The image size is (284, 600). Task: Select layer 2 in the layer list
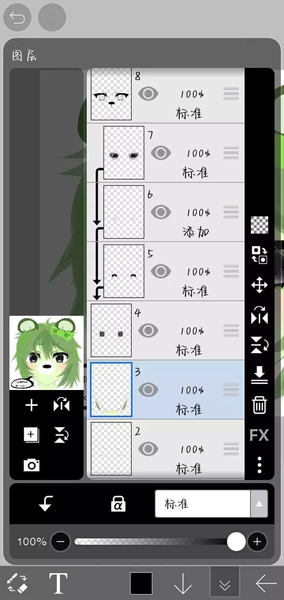coord(166,449)
